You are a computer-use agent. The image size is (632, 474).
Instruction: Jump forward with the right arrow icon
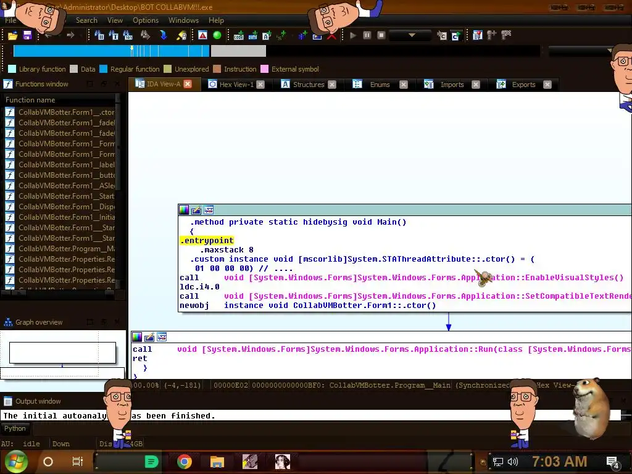tap(70, 35)
